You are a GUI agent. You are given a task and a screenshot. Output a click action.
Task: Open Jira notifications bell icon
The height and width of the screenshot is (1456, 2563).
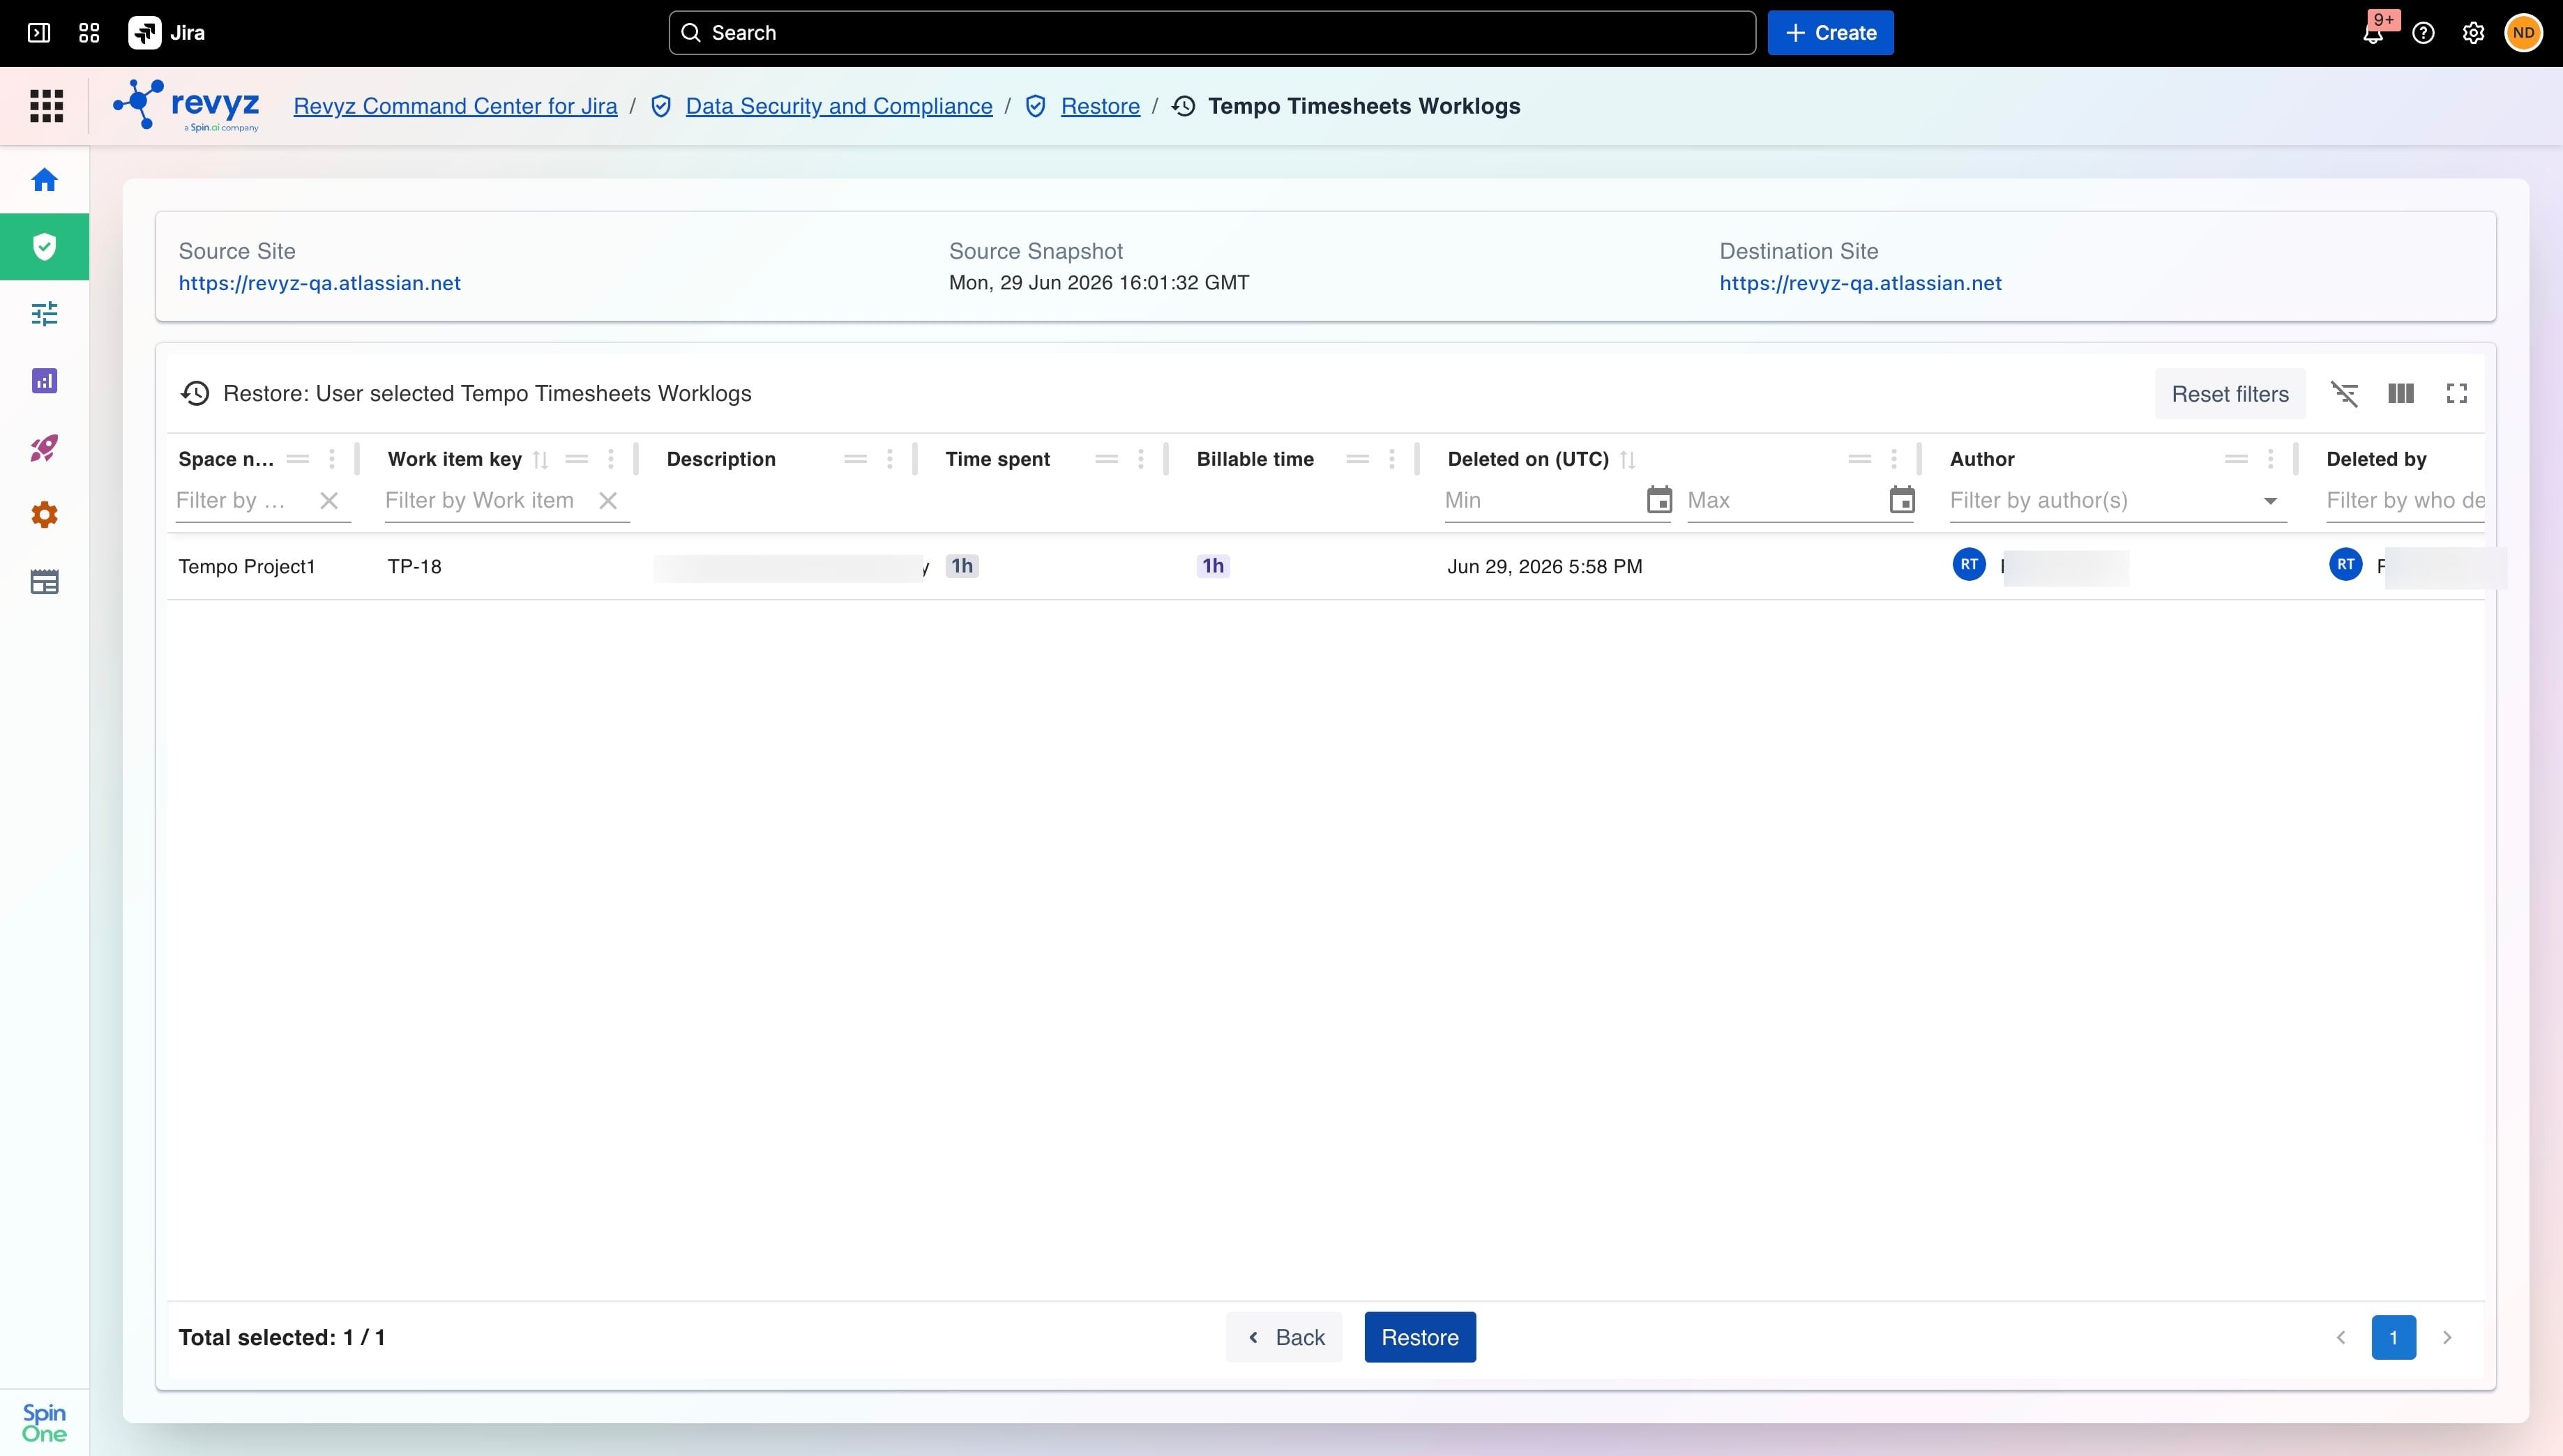click(x=2373, y=33)
